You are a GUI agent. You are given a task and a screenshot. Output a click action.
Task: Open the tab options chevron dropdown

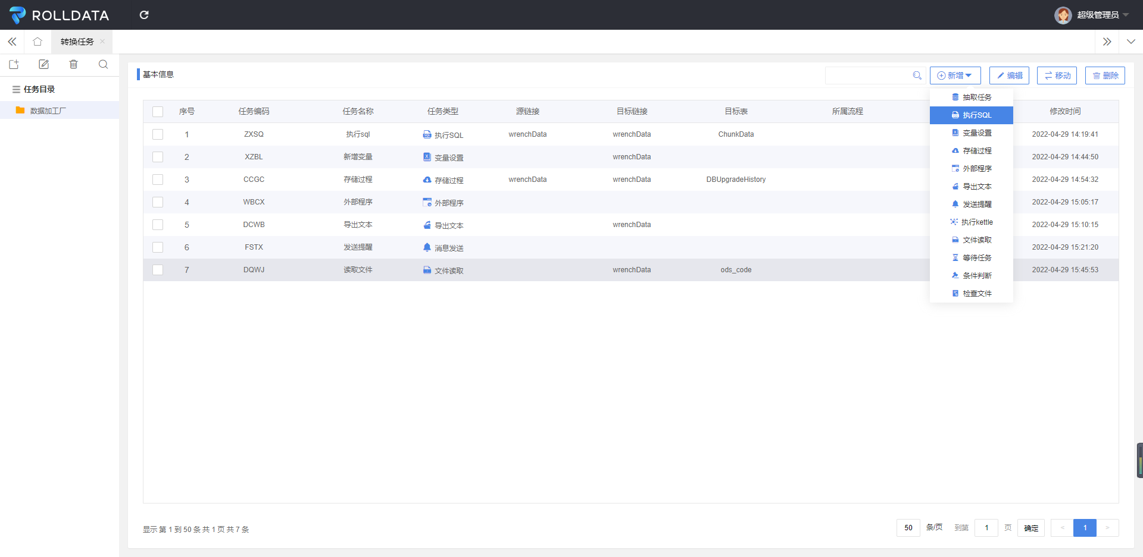coord(1131,42)
